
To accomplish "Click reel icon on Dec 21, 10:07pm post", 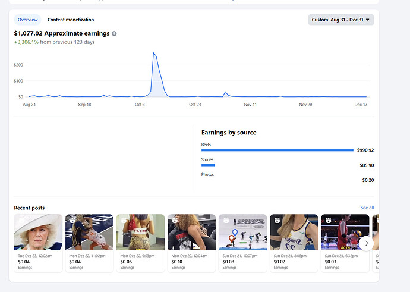I will (225, 221).
